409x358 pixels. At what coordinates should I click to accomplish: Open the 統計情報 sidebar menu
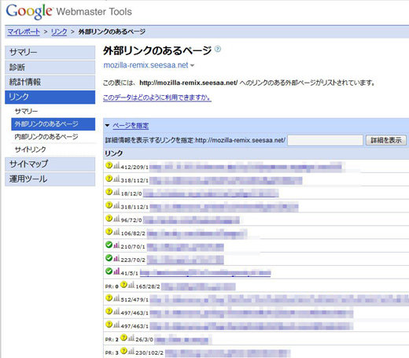(x=50, y=82)
